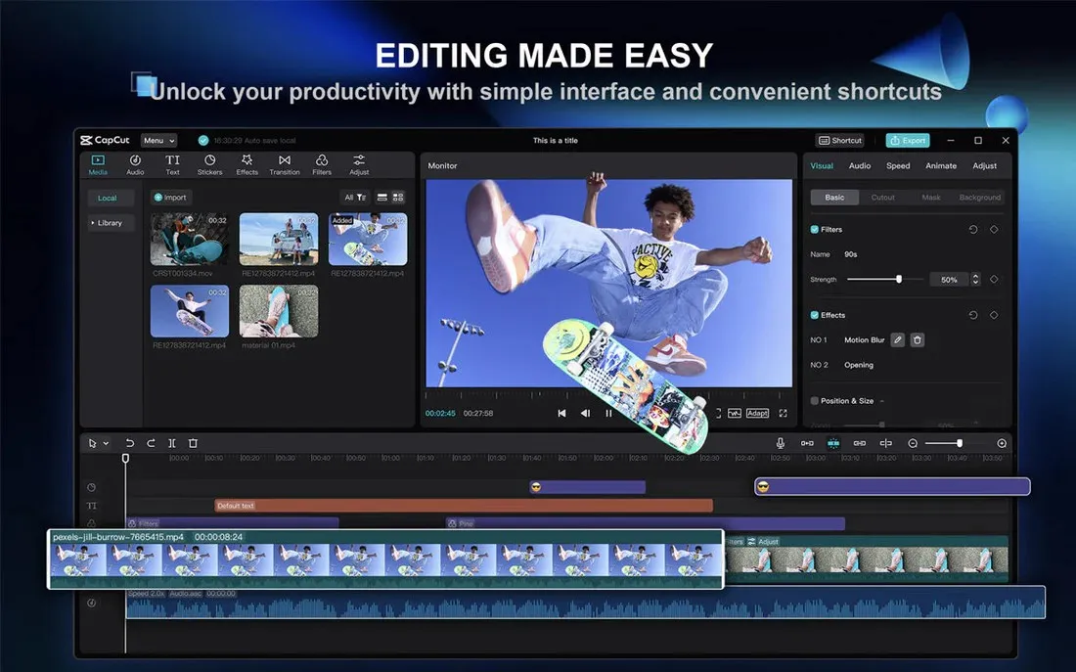Enable the Position & Size checkbox
1076x672 pixels.
[815, 400]
